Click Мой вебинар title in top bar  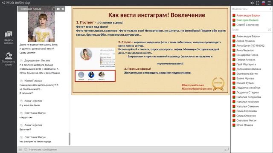pos(18,3)
